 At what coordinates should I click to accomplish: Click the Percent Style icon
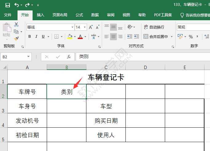tap(191, 37)
